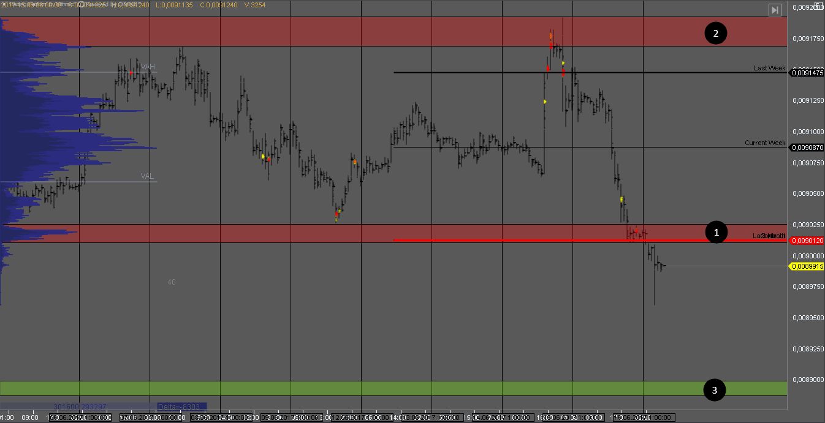Select the yellow current price tag 0,0089915
The image size is (825, 423).
807,266
